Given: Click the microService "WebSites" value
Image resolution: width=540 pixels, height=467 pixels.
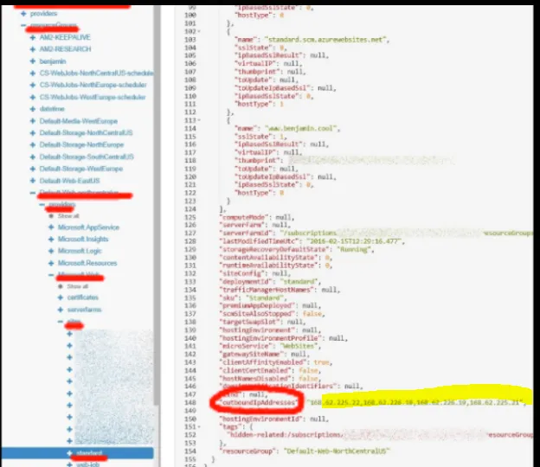Looking at the screenshot, I should click(299, 346).
